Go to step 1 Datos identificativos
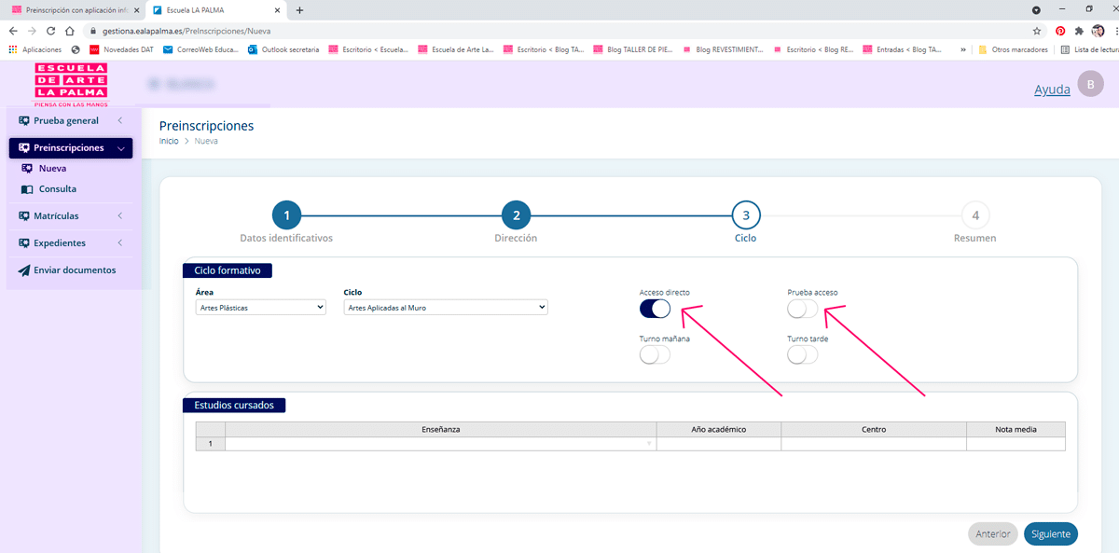Viewport: 1119px width, 553px height. click(286, 215)
